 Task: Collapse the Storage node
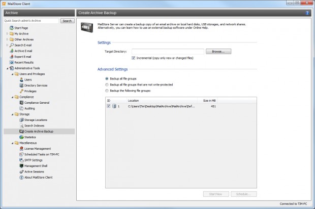13,114
